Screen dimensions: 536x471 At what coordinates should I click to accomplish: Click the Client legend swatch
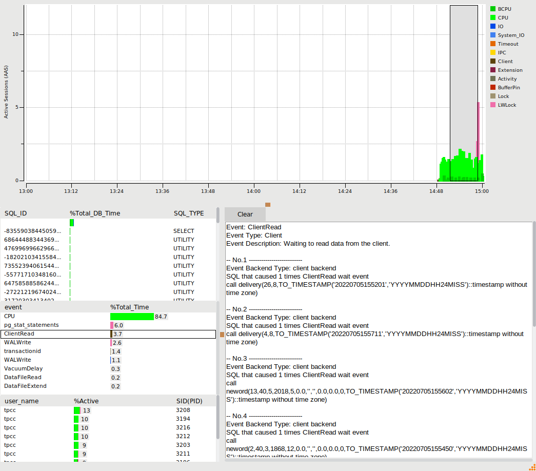pos(492,61)
